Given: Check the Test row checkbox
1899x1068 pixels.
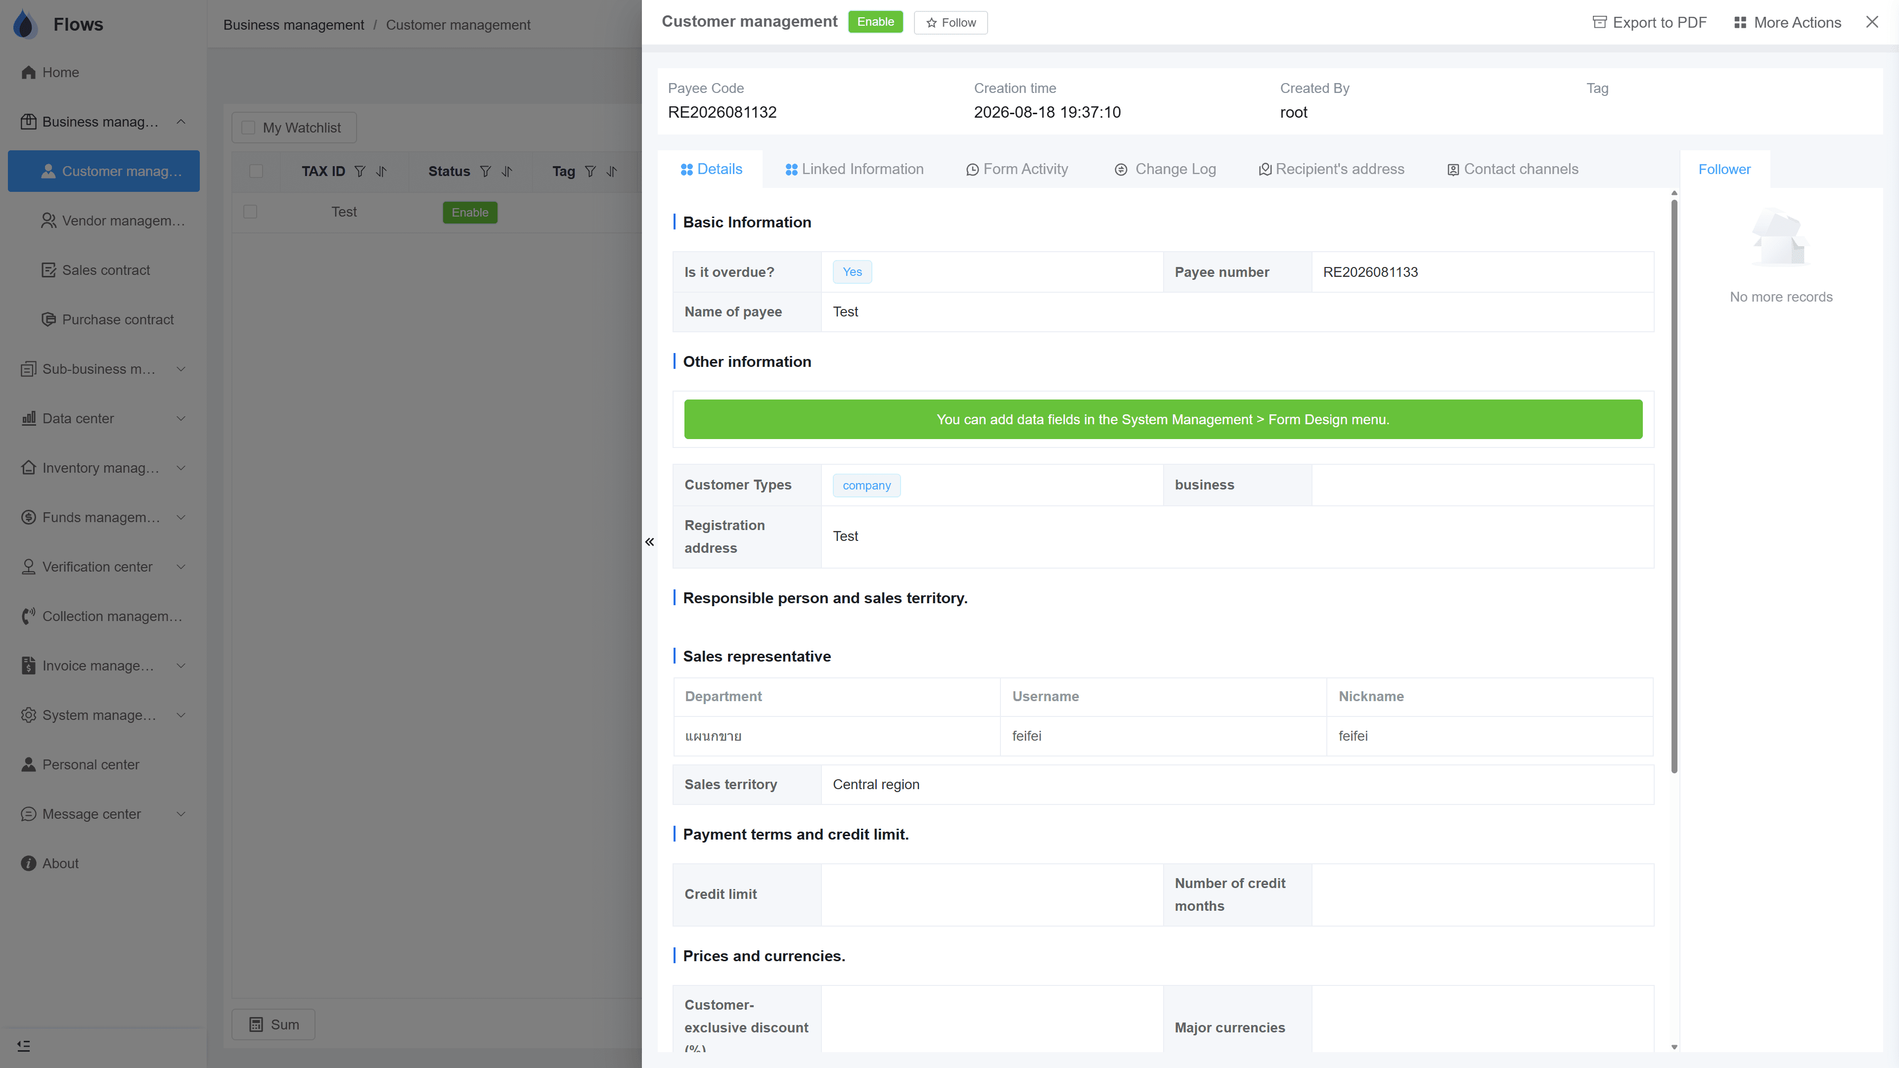Looking at the screenshot, I should pos(251,212).
